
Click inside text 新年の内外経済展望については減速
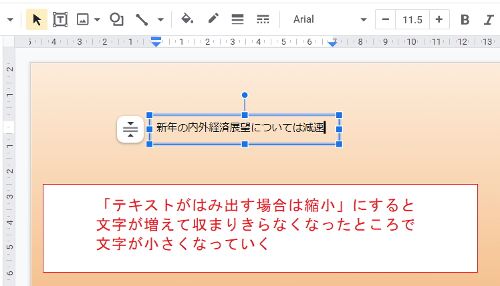[x=240, y=127]
